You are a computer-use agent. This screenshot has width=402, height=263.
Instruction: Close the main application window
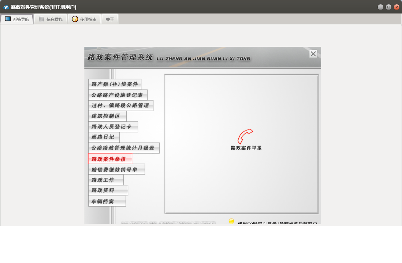pos(397,7)
